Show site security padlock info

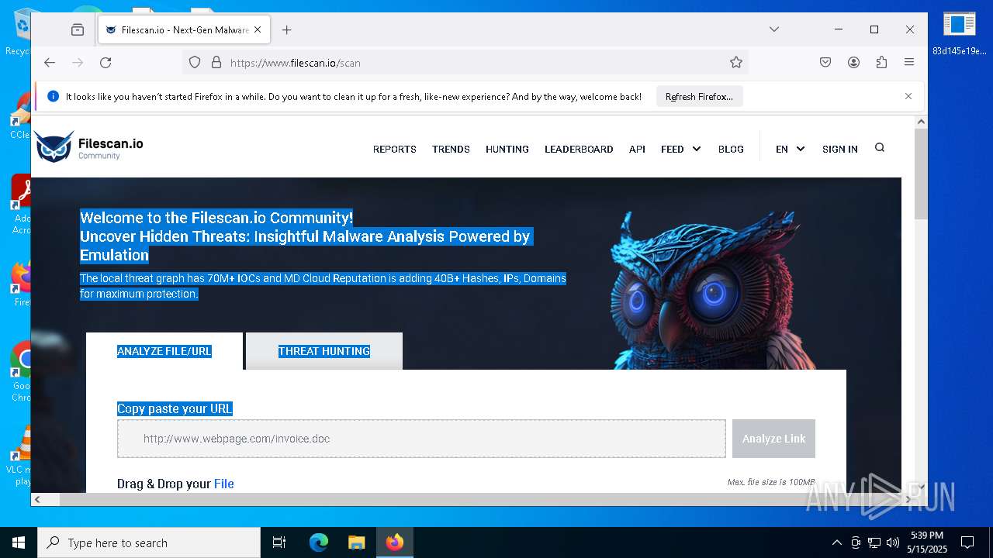click(216, 63)
